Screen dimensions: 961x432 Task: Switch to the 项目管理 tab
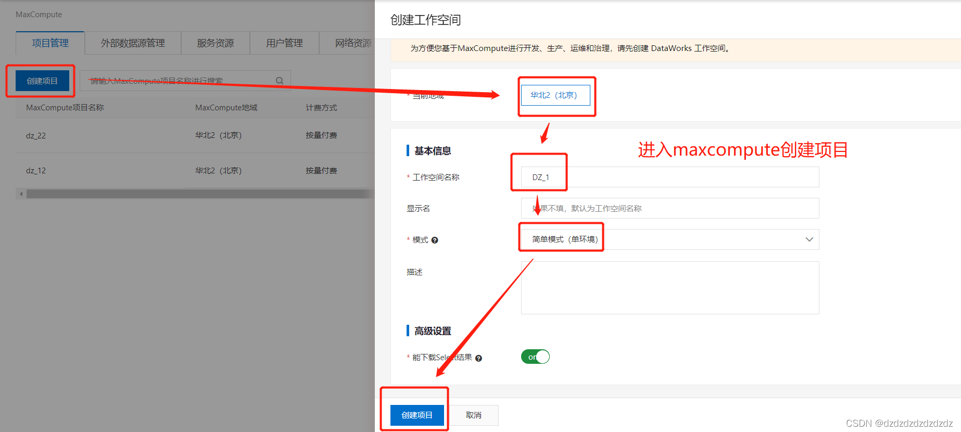50,43
